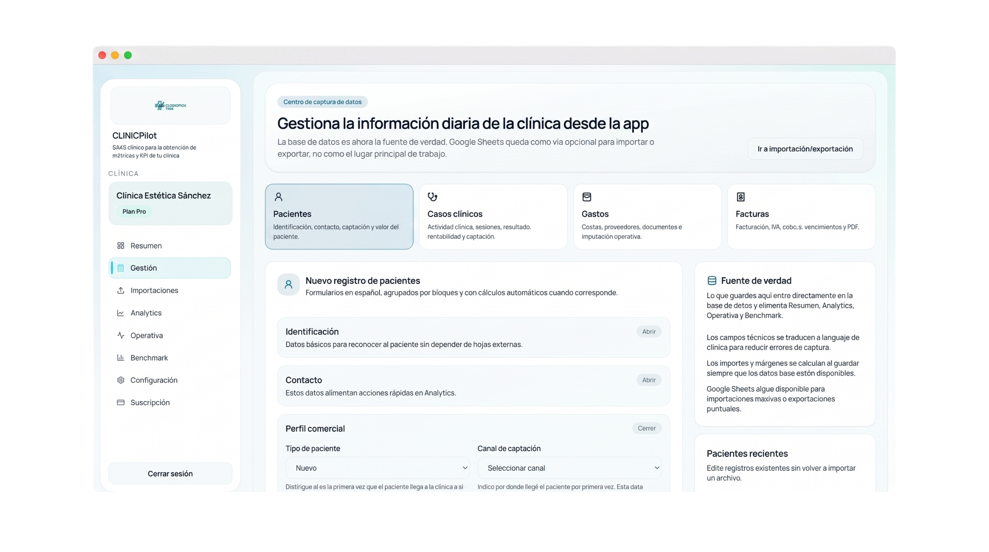
Task: Click the Gastos card icon
Action: [x=587, y=197]
